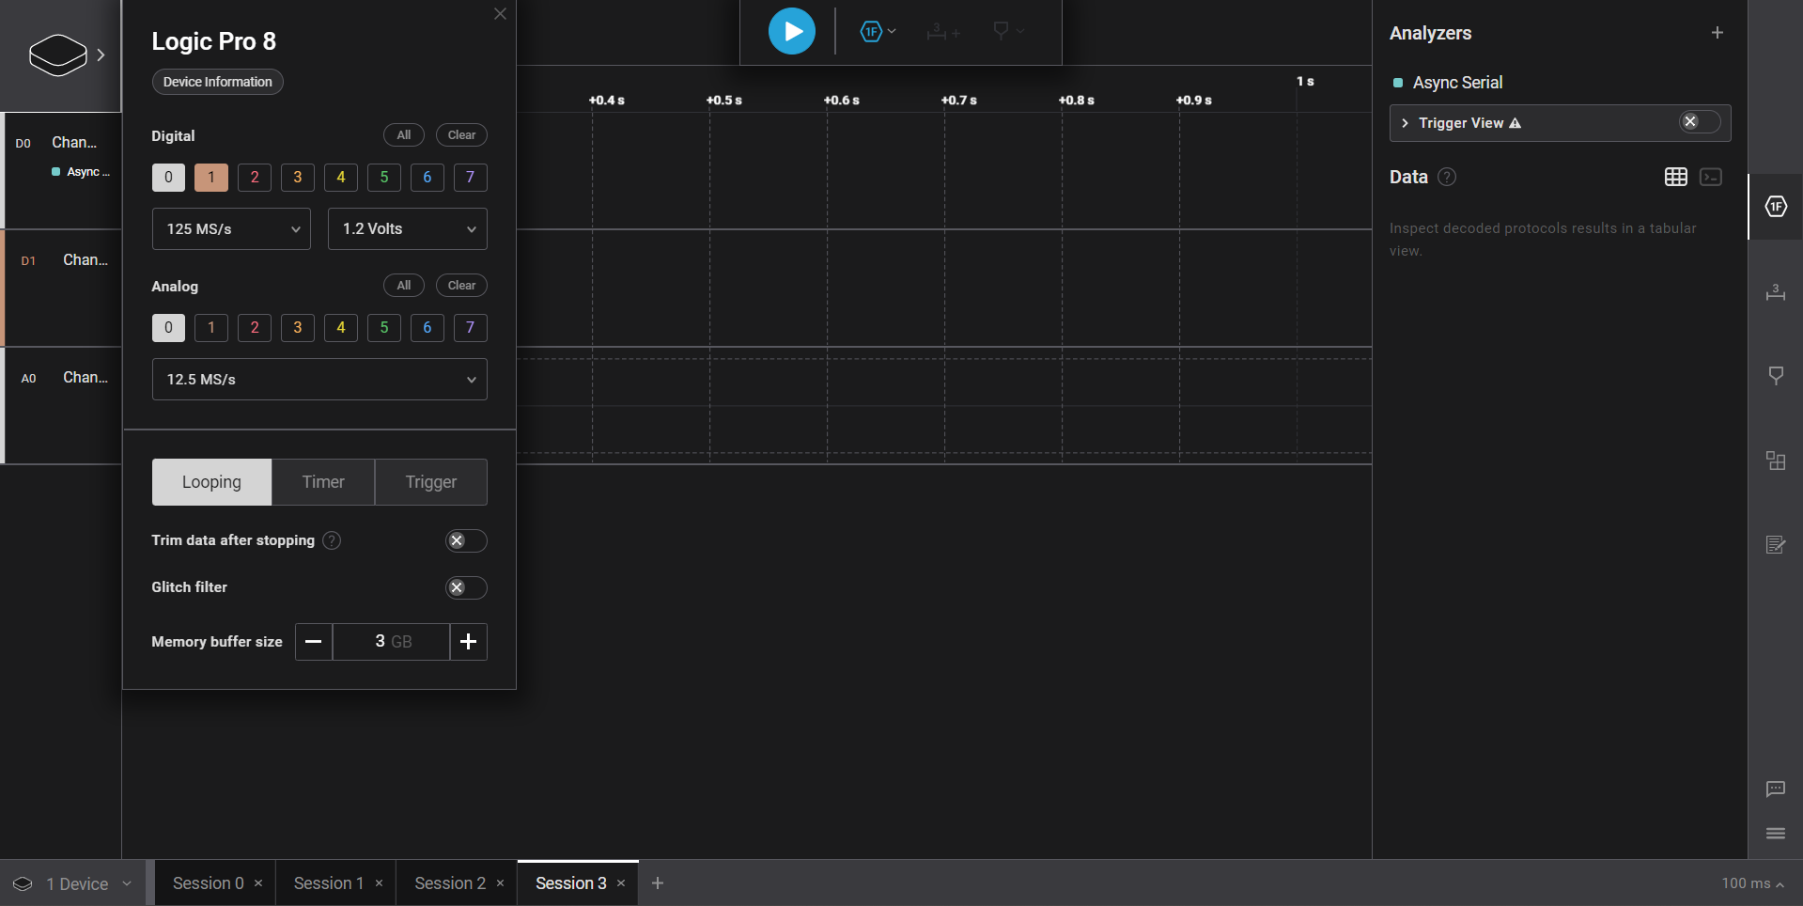Open the Measurements sidebar panel icon
The height and width of the screenshot is (906, 1803).
pos(1776,292)
